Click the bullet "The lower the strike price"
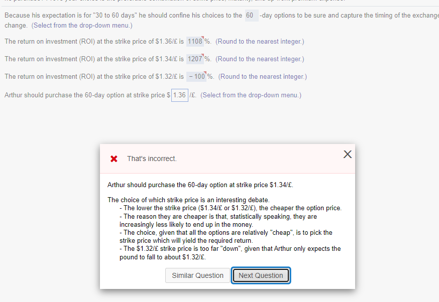The image size is (439, 302). [x=231, y=208]
